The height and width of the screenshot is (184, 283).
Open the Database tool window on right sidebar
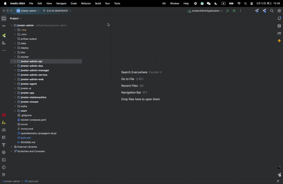pyautogui.click(x=279, y=26)
